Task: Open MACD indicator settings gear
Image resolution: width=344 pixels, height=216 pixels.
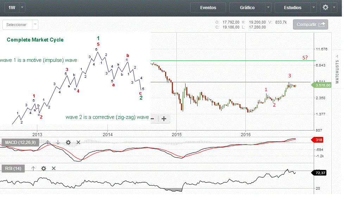Action: coord(68,142)
